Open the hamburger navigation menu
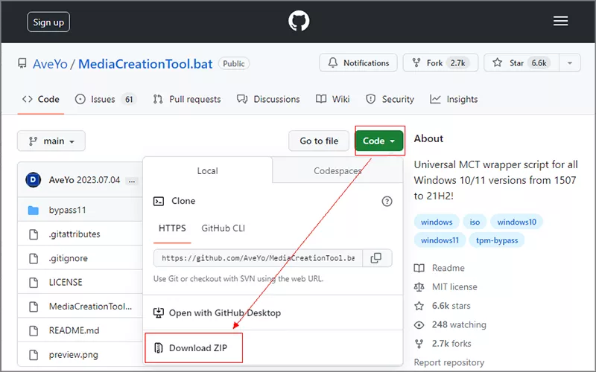This screenshot has height=372, width=596. pyautogui.click(x=561, y=22)
